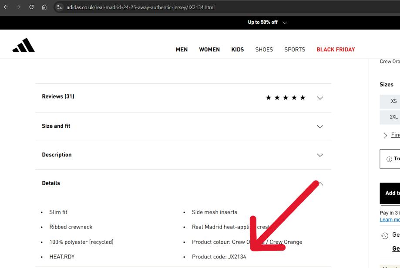Viewport: 400px width, 268px height.
Task: Click the five-star rating
Action: pos(286,98)
